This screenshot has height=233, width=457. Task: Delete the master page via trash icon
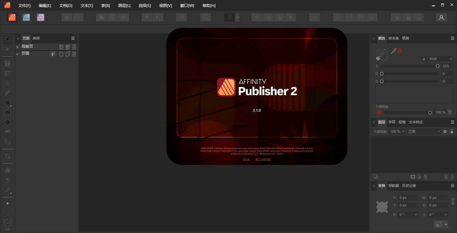click(x=74, y=47)
